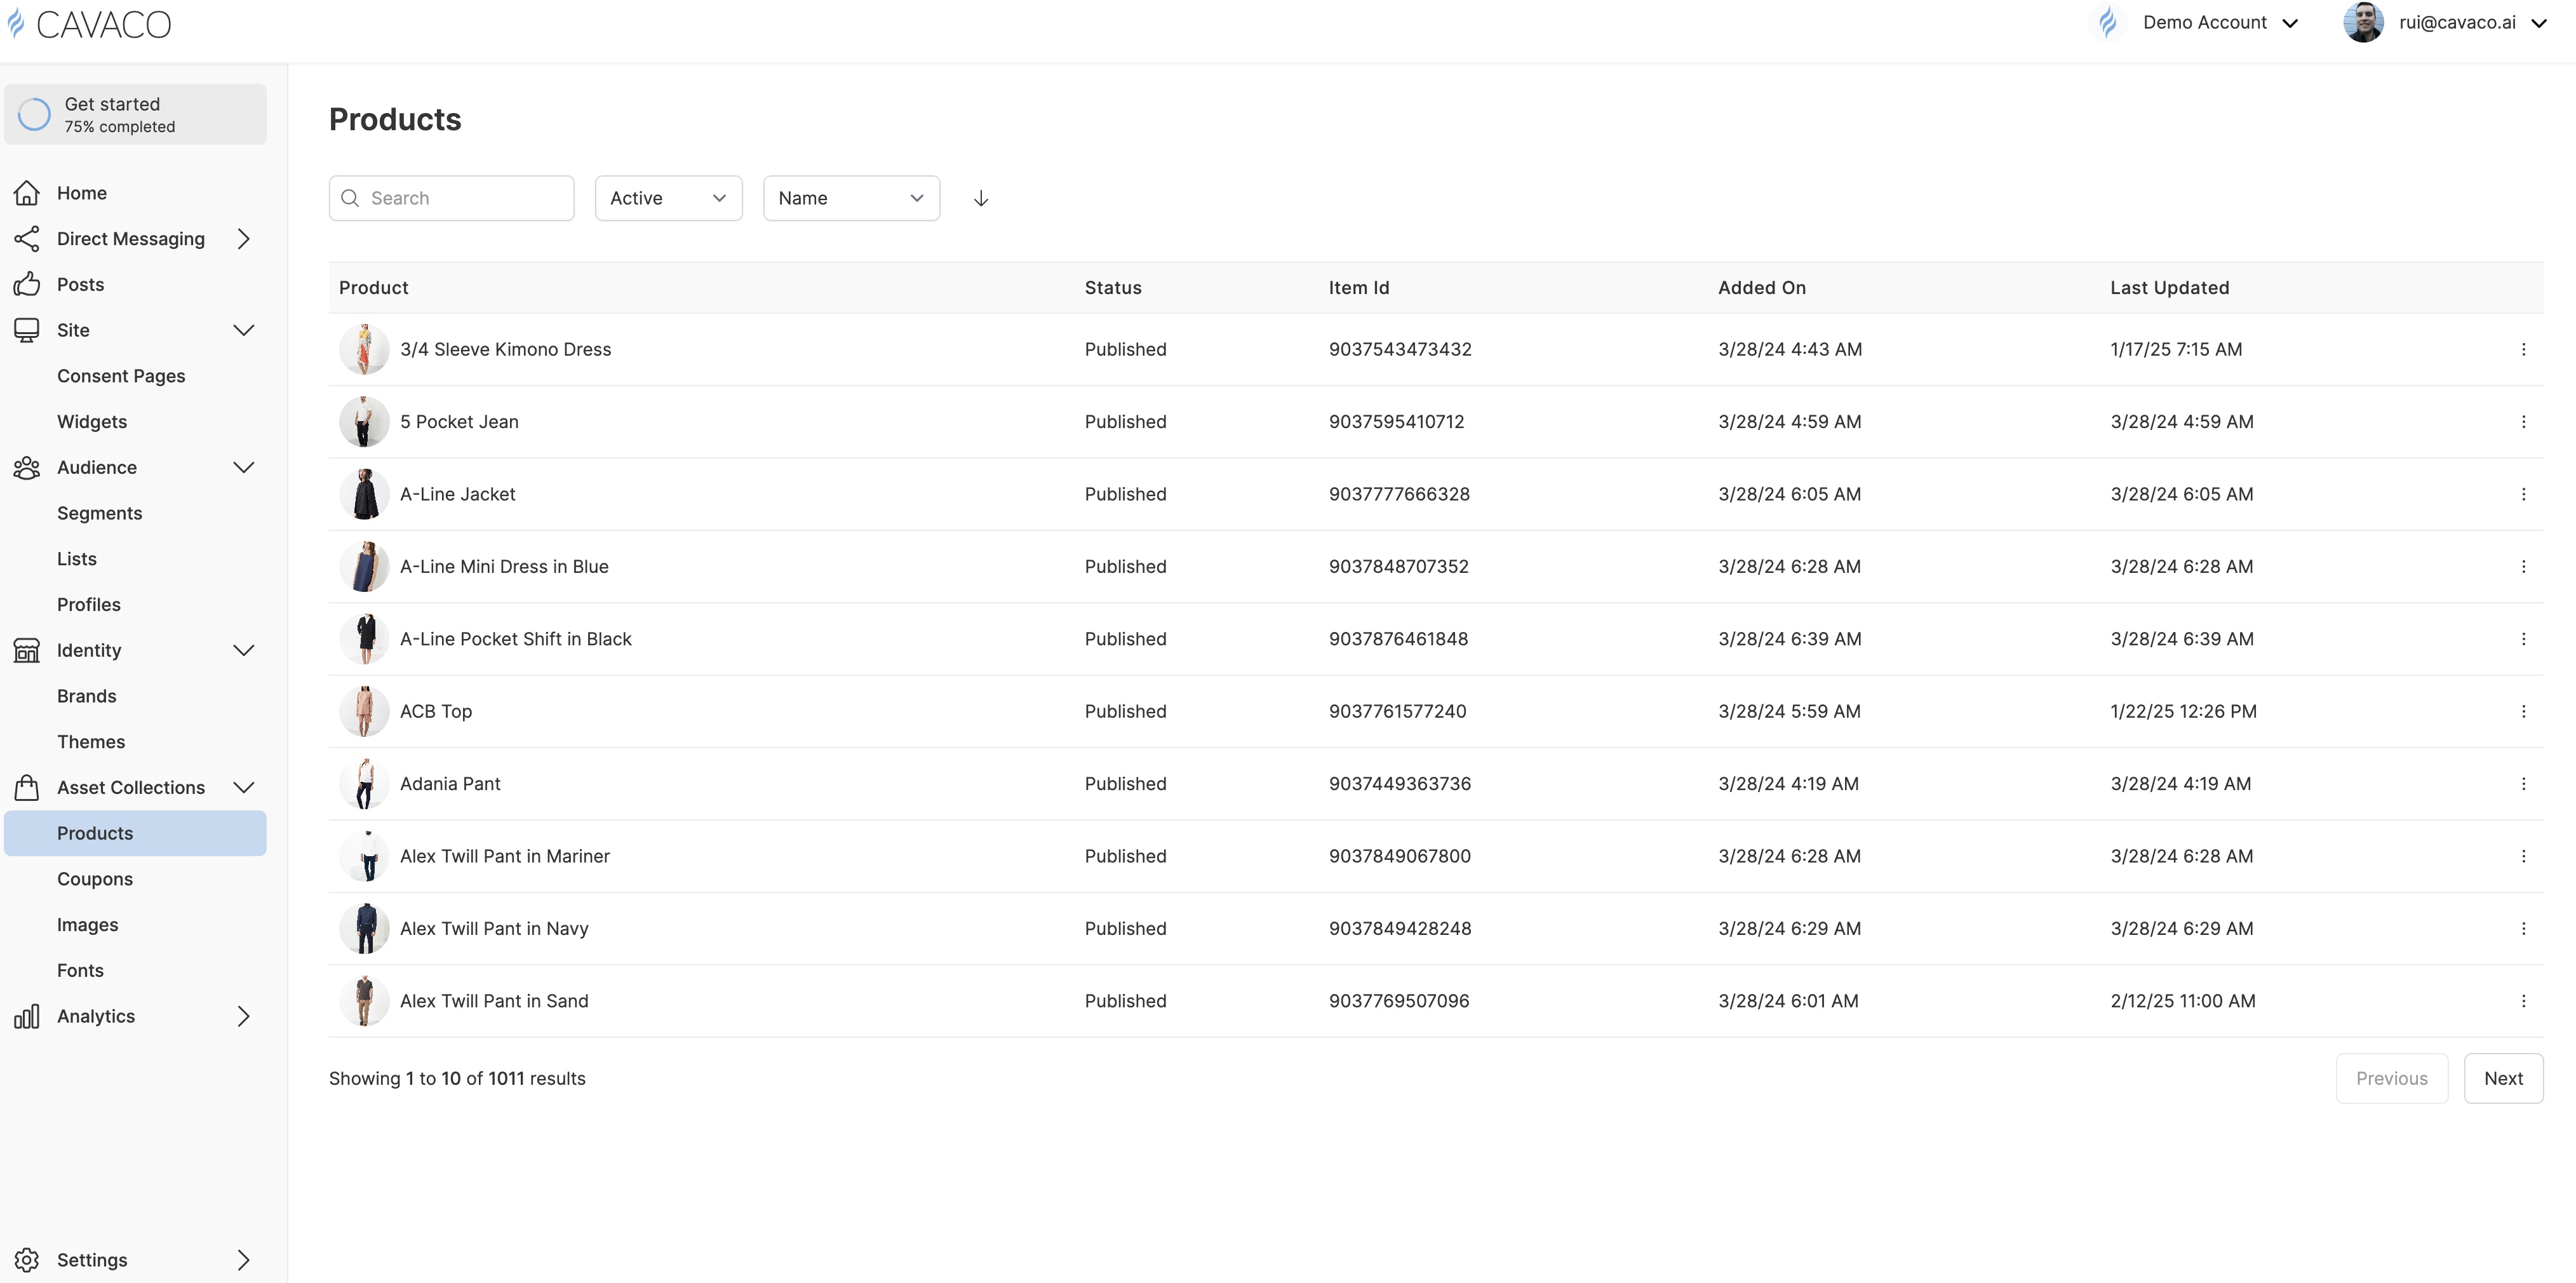This screenshot has height=1283, width=2576.
Task: Open actions menu for 5 Pocket Jean
Action: tap(2523, 422)
